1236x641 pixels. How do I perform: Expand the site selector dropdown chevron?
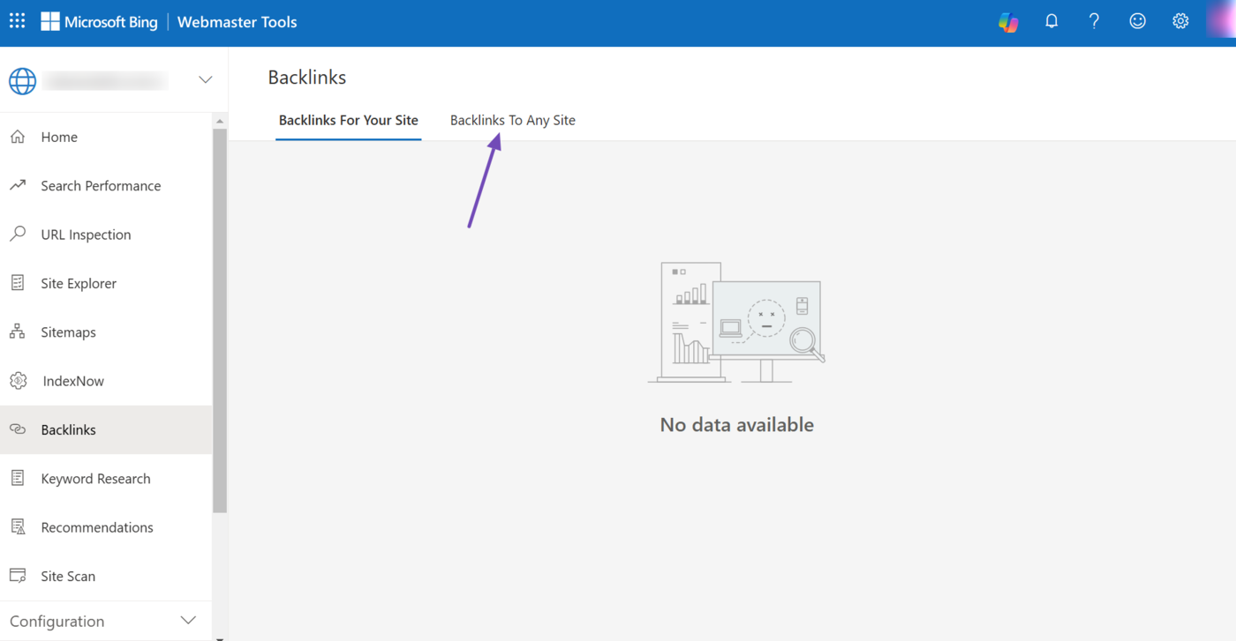[205, 80]
